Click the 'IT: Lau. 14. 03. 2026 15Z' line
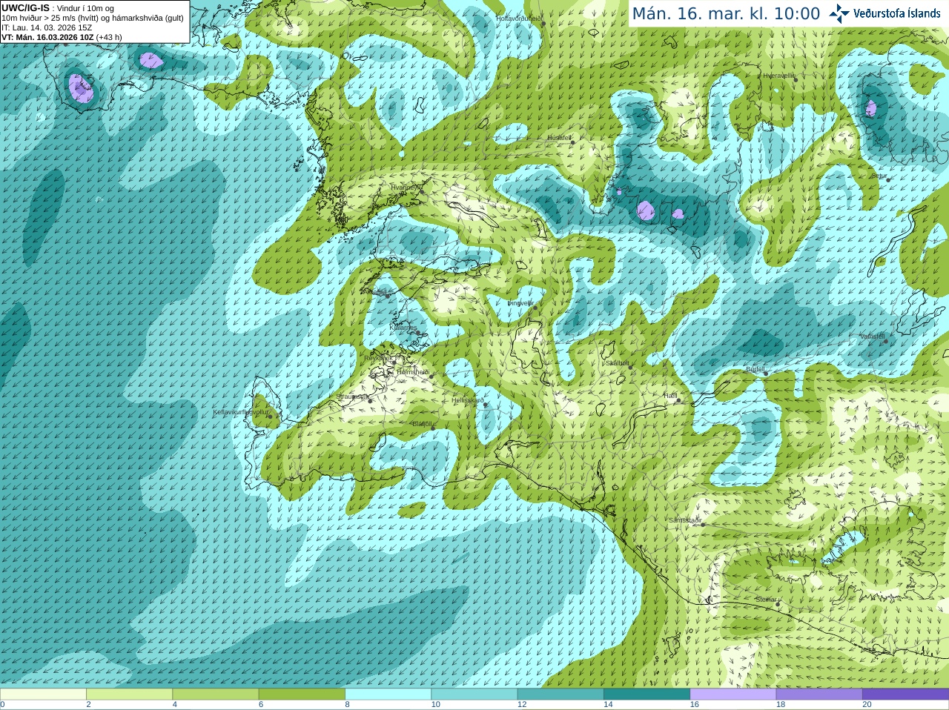The width and height of the screenshot is (949, 710). click(x=47, y=27)
